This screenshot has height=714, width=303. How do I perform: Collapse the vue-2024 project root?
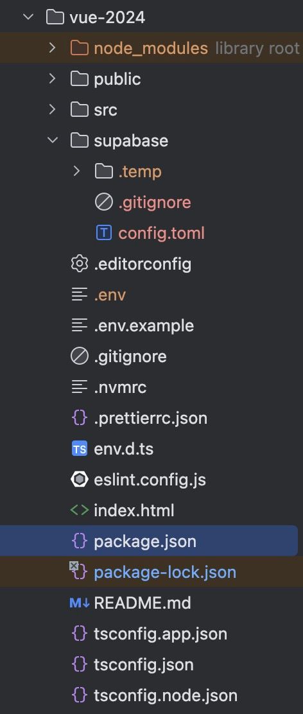pos(28,17)
